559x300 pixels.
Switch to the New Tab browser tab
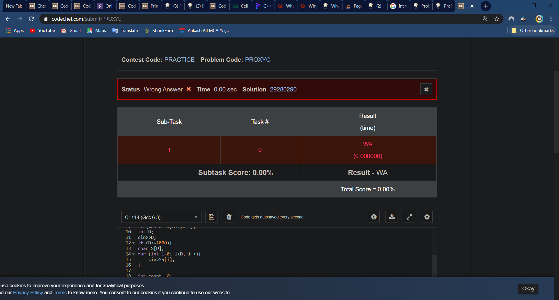click(14, 6)
